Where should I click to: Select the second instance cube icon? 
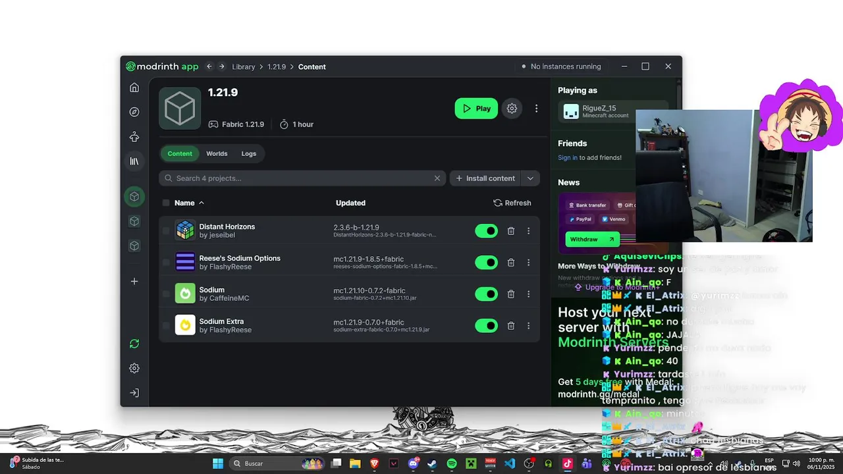(134, 221)
